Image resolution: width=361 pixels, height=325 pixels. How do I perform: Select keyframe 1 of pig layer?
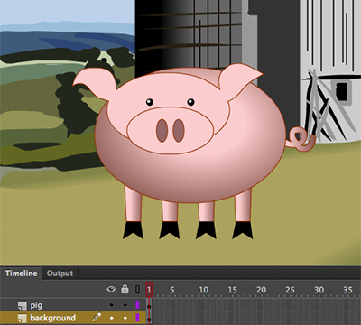coord(149,306)
